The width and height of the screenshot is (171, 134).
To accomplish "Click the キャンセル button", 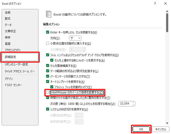I will click(x=161, y=129).
